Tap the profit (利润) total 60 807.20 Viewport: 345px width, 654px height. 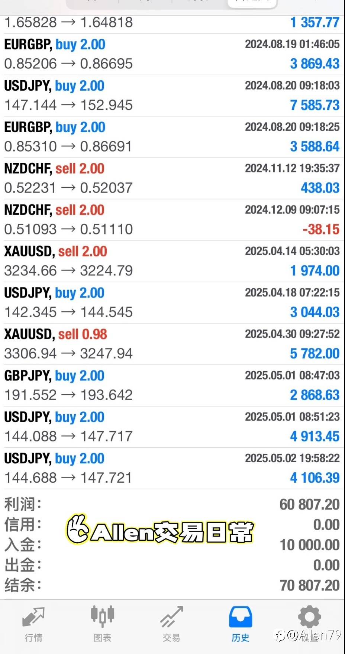pyautogui.click(x=309, y=505)
